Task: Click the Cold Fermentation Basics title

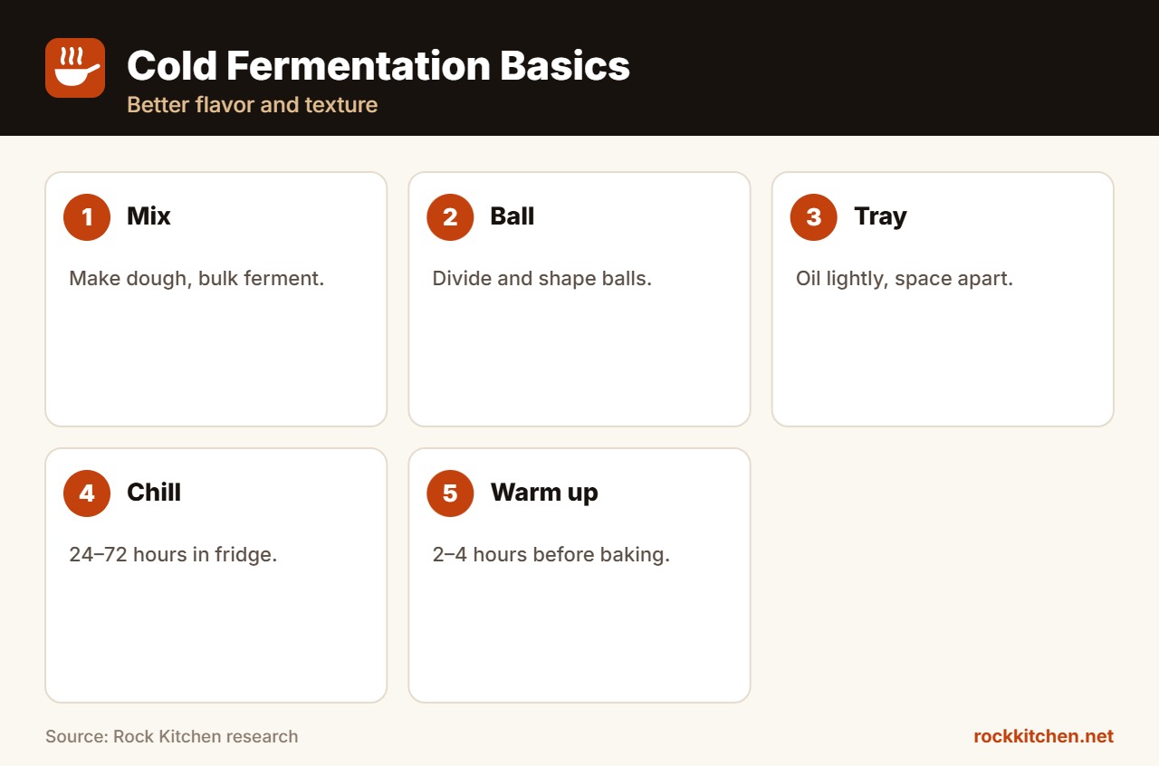Action: point(378,66)
